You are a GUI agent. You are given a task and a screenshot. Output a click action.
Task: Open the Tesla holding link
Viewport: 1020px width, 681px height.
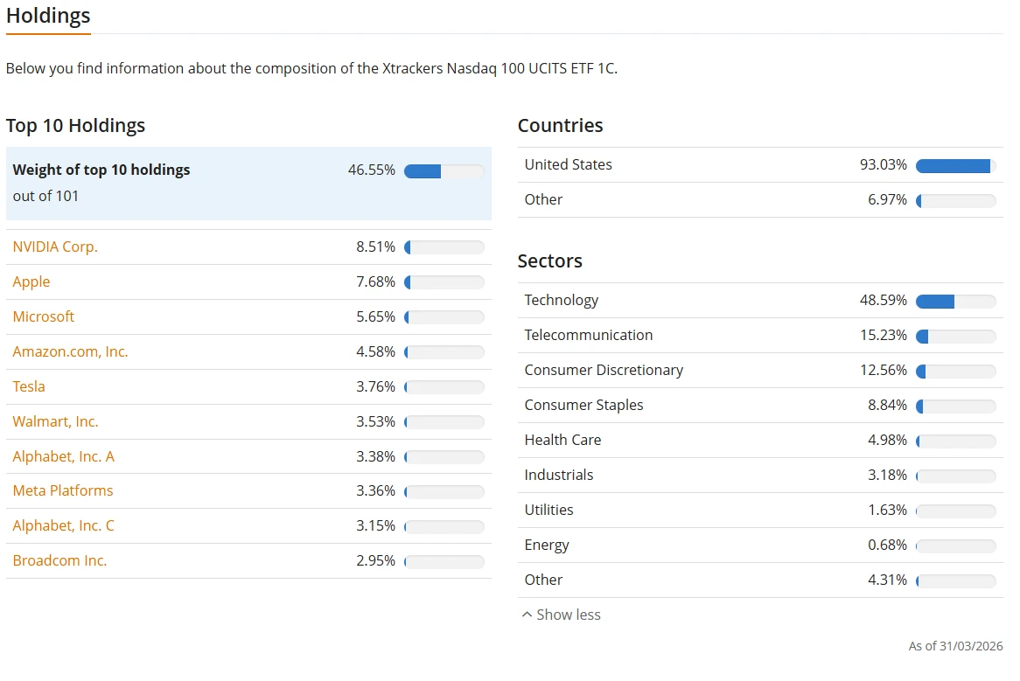click(29, 386)
